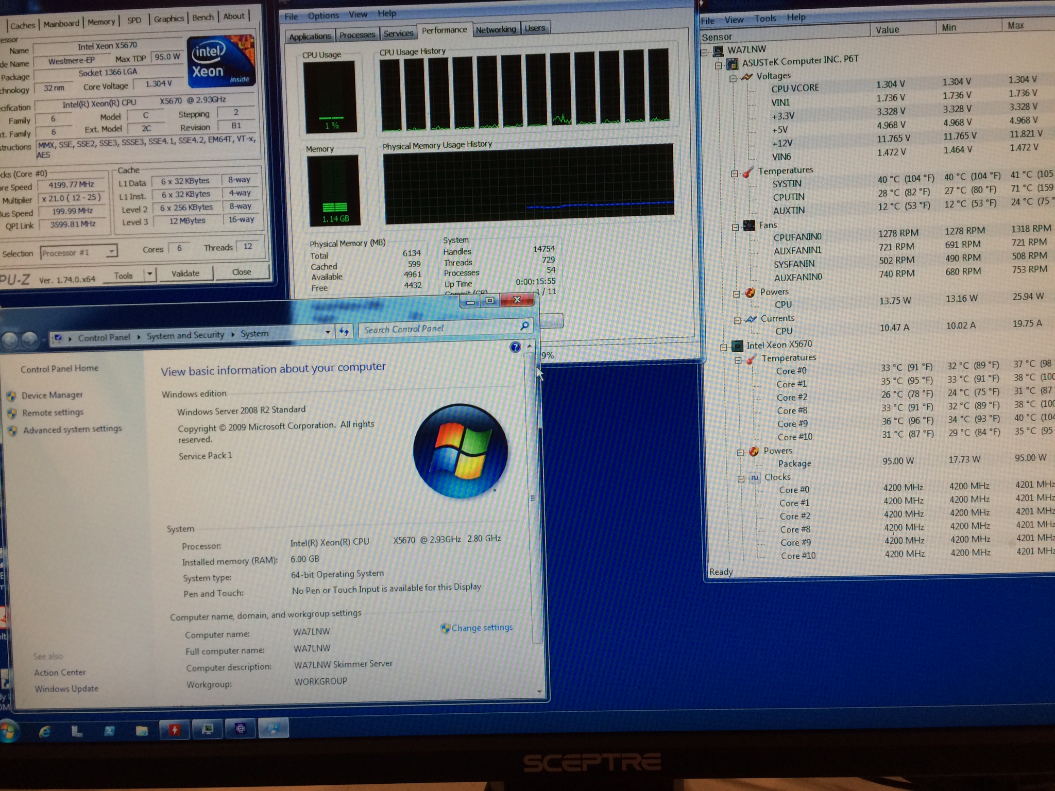The height and width of the screenshot is (791, 1055).
Task: Click the search magnifier in Control Panel
Action: (x=524, y=325)
